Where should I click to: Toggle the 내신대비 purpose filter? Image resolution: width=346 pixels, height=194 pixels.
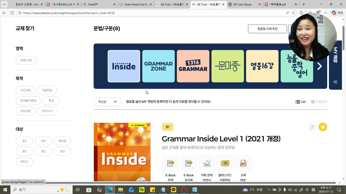(26, 90)
